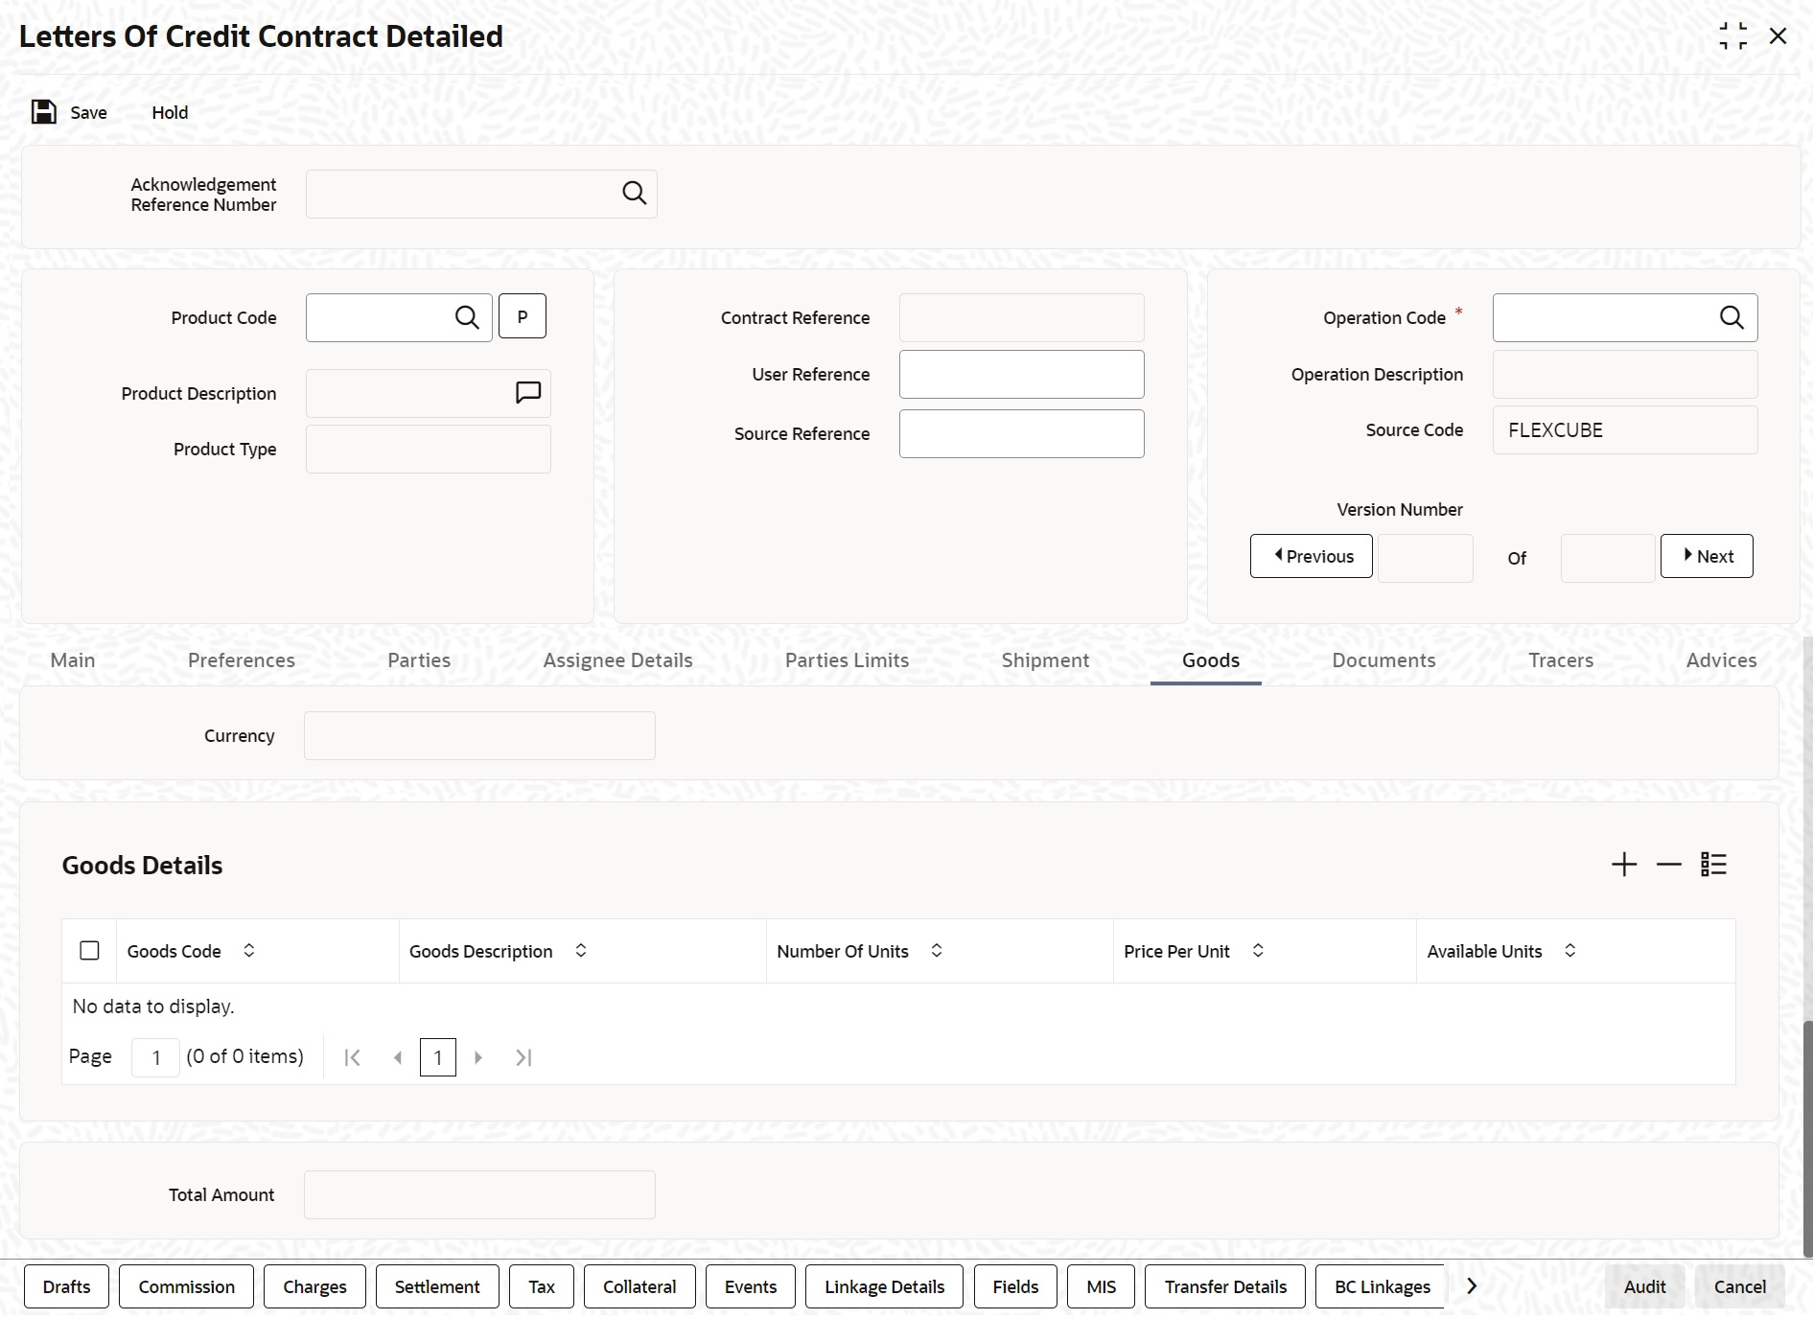
Task: Close the Letters Of Credit window
Action: coord(1778,36)
